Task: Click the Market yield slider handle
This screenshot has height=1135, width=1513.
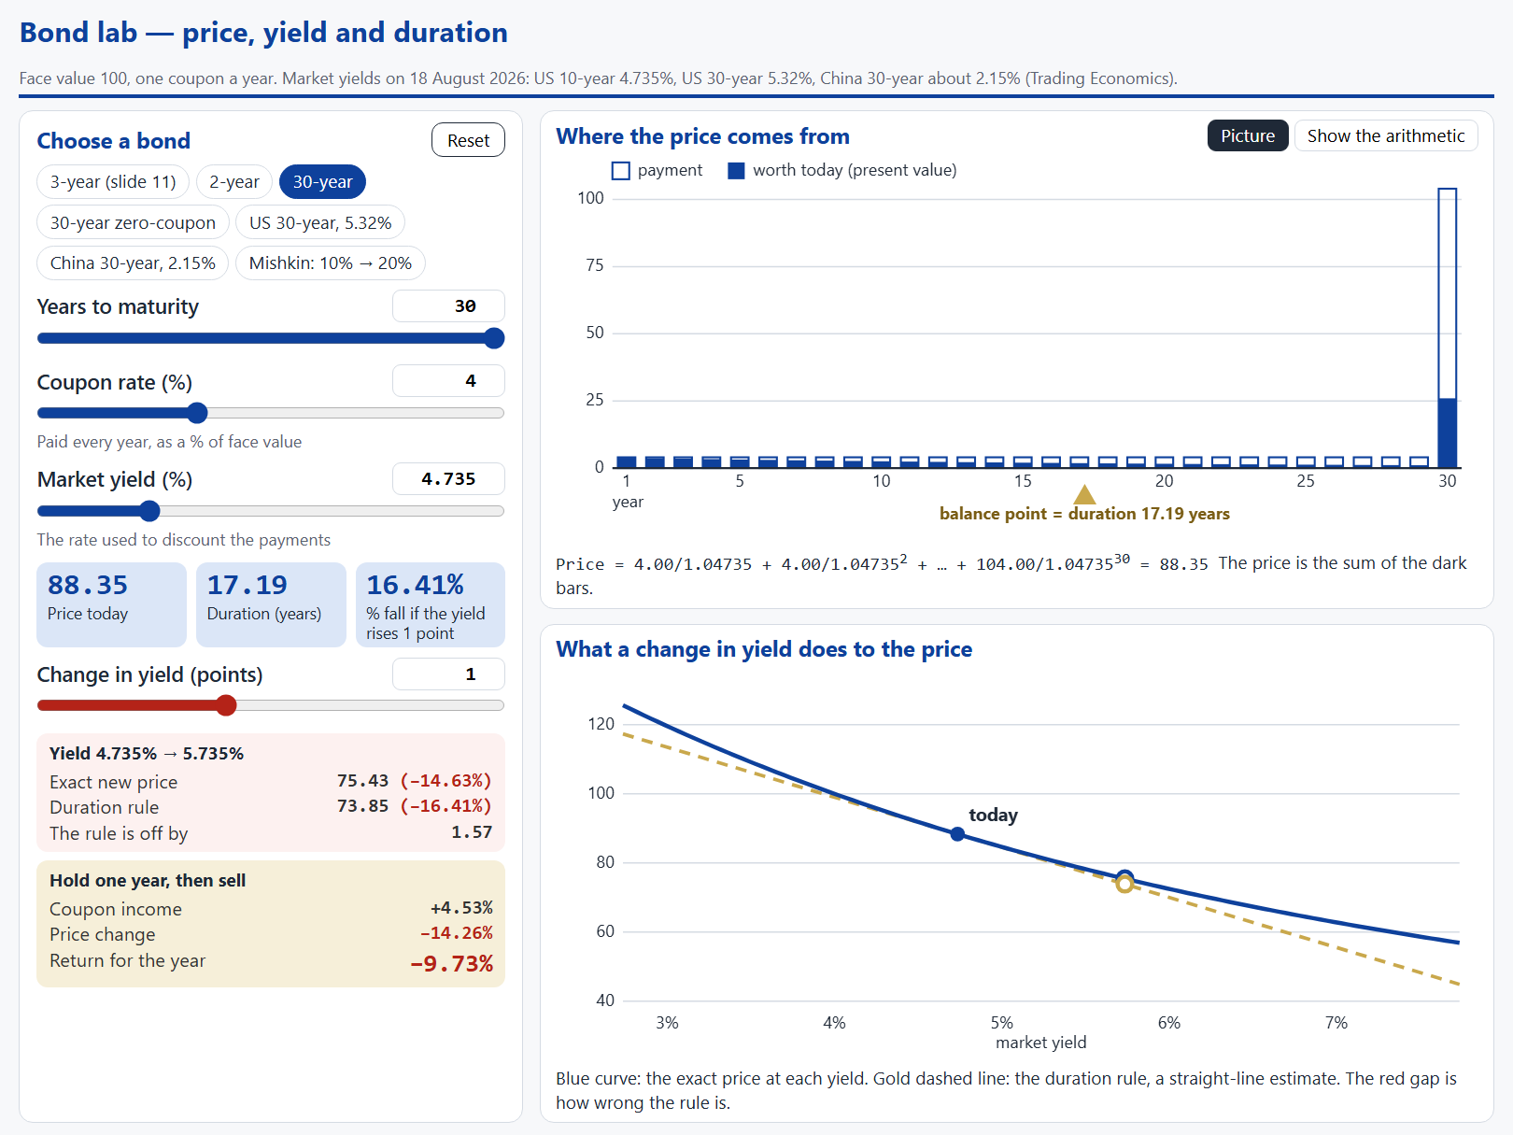Action: pos(149,511)
